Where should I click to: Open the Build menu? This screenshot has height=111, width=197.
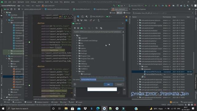point(47,2)
